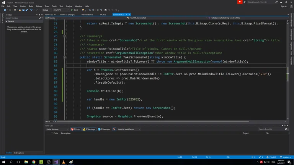Switch to the OCR.cs tab
Image resolution: width=294 pixels, height=165 pixels.
103,15
